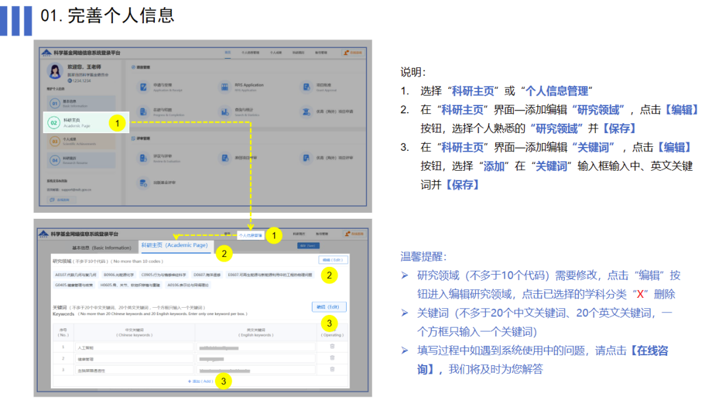This screenshot has height=400, width=712.
Task: Open the 申请与受理 Application & Receipt icon
Action: pyautogui.click(x=144, y=87)
